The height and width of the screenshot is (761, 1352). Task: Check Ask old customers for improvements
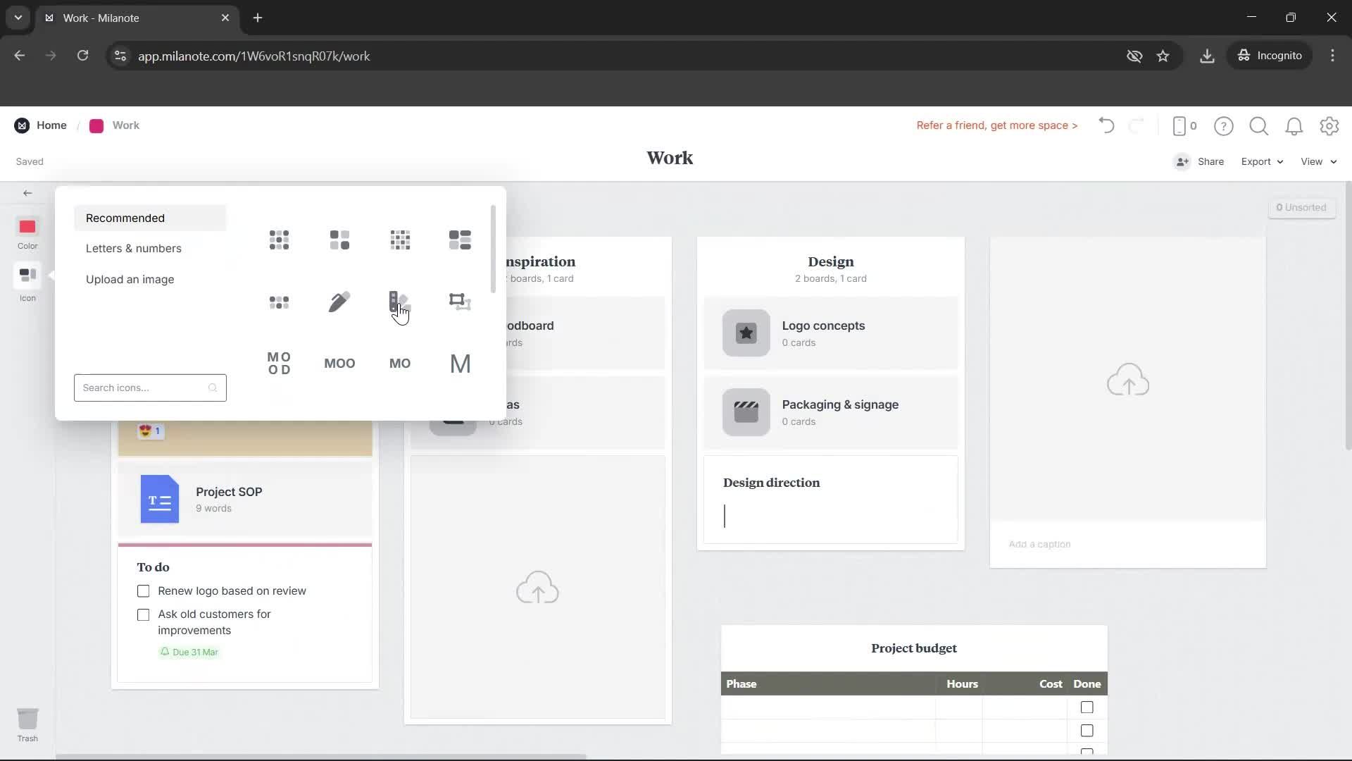click(143, 614)
